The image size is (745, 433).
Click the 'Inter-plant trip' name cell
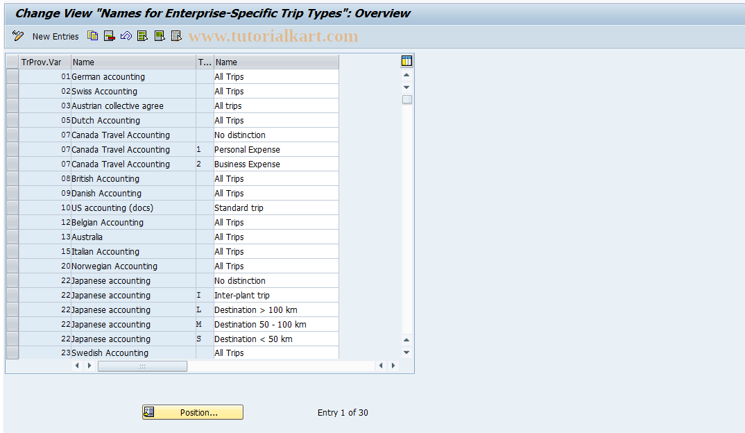pyautogui.click(x=276, y=295)
